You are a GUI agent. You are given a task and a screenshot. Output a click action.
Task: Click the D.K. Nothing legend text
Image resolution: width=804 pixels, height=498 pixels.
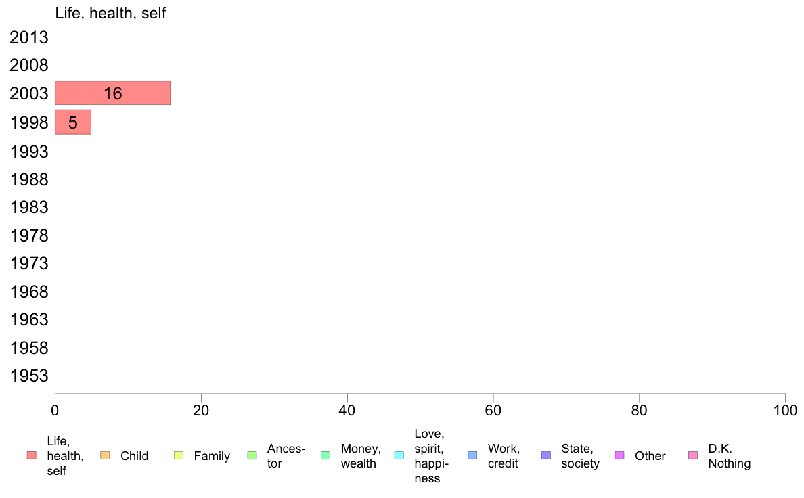pos(729,456)
